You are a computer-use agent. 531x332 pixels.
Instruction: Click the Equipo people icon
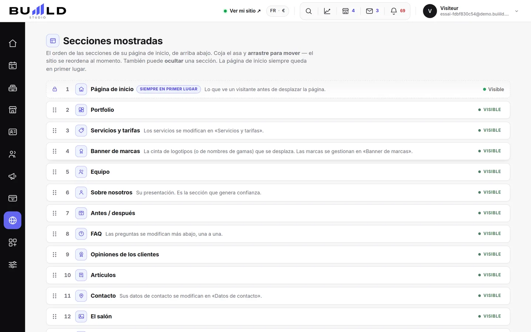click(x=81, y=172)
